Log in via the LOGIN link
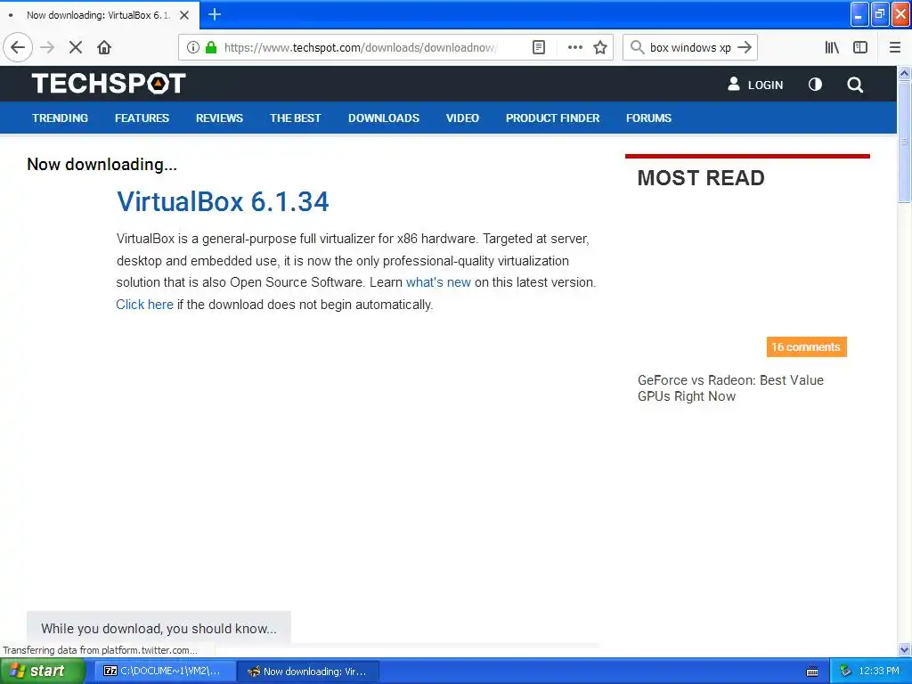This screenshot has width=912, height=684. coord(755,85)
